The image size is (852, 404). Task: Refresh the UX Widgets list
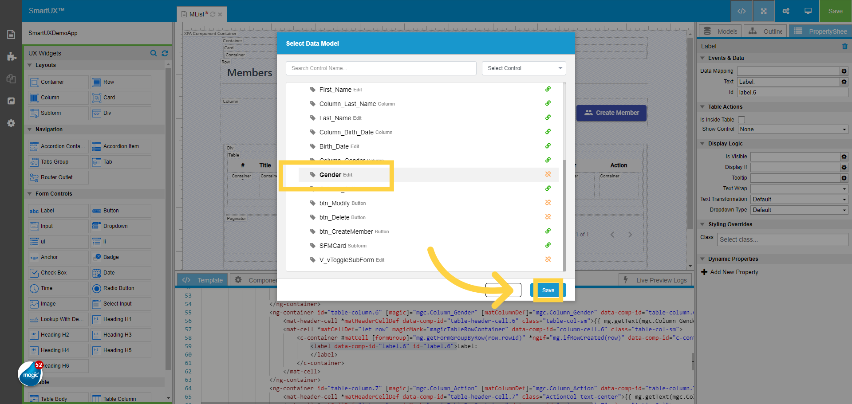click(165, 53)
